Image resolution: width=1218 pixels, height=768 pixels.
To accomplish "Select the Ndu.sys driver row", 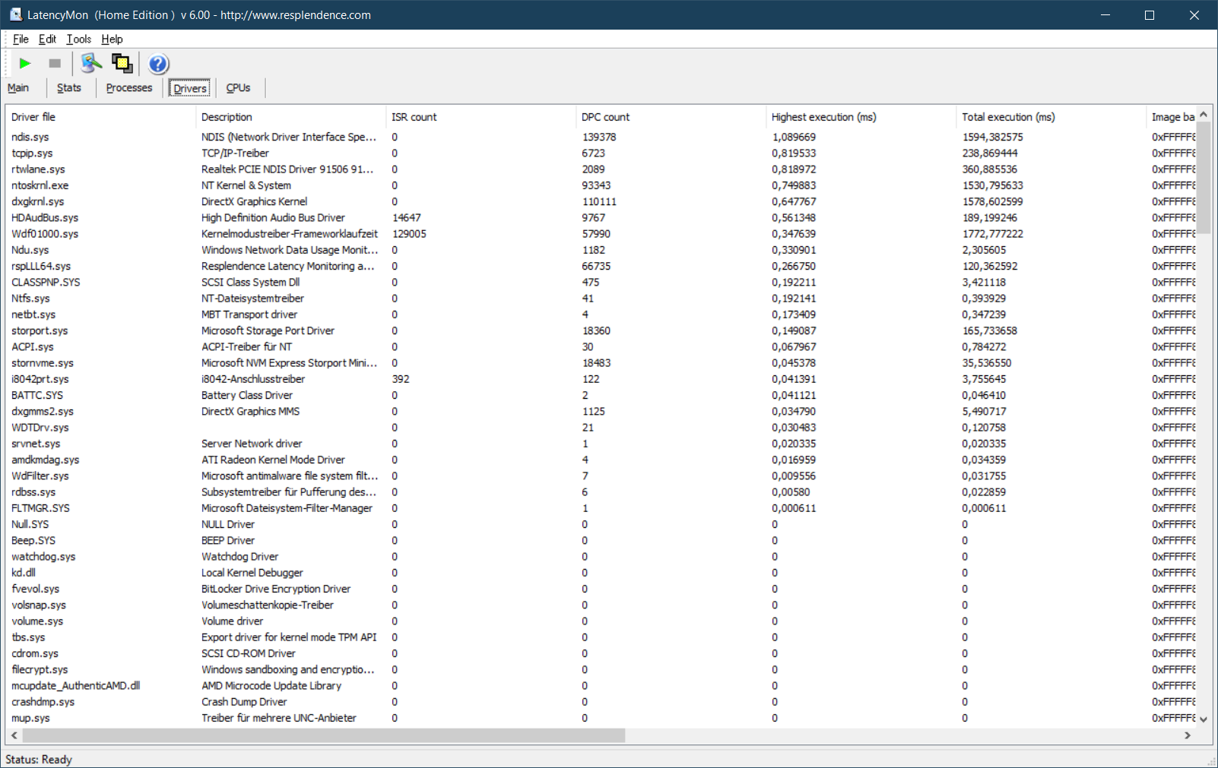I will click(601, 250).
